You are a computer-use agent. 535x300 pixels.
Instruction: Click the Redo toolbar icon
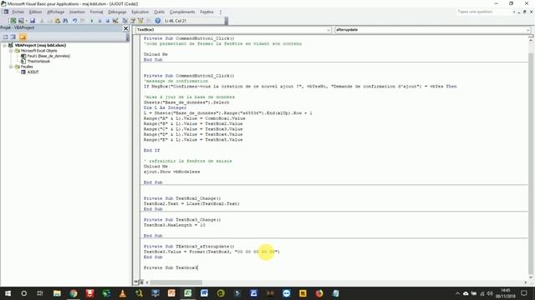[82, 21]
